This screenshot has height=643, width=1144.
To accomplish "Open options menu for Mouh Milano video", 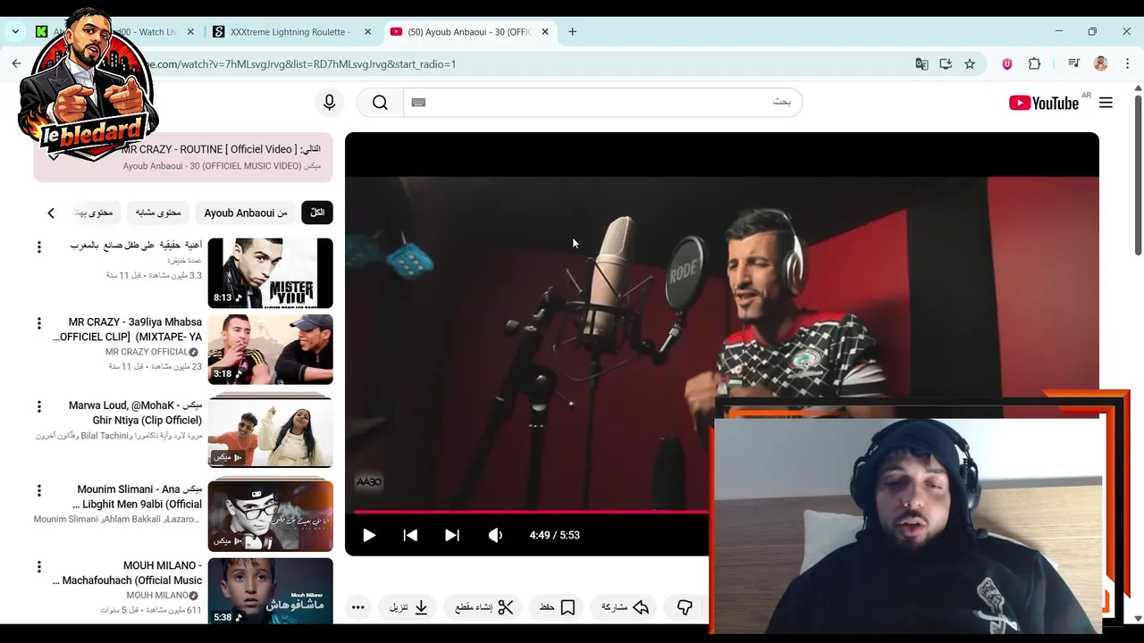I will (x=38, y=566).
